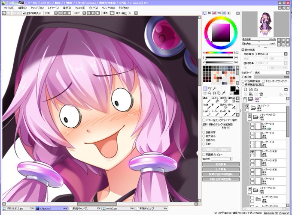Select the 消しゴム eraser brush
Screen dimensions: 292x215
[x=215, y=100]
